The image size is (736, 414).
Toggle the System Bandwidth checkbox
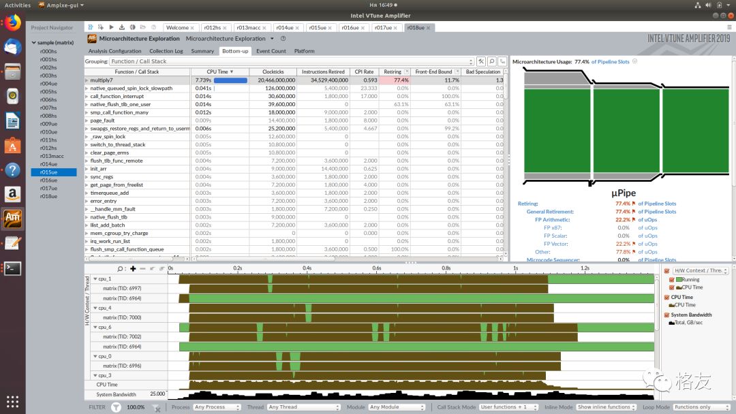click(x=666, y=315)
